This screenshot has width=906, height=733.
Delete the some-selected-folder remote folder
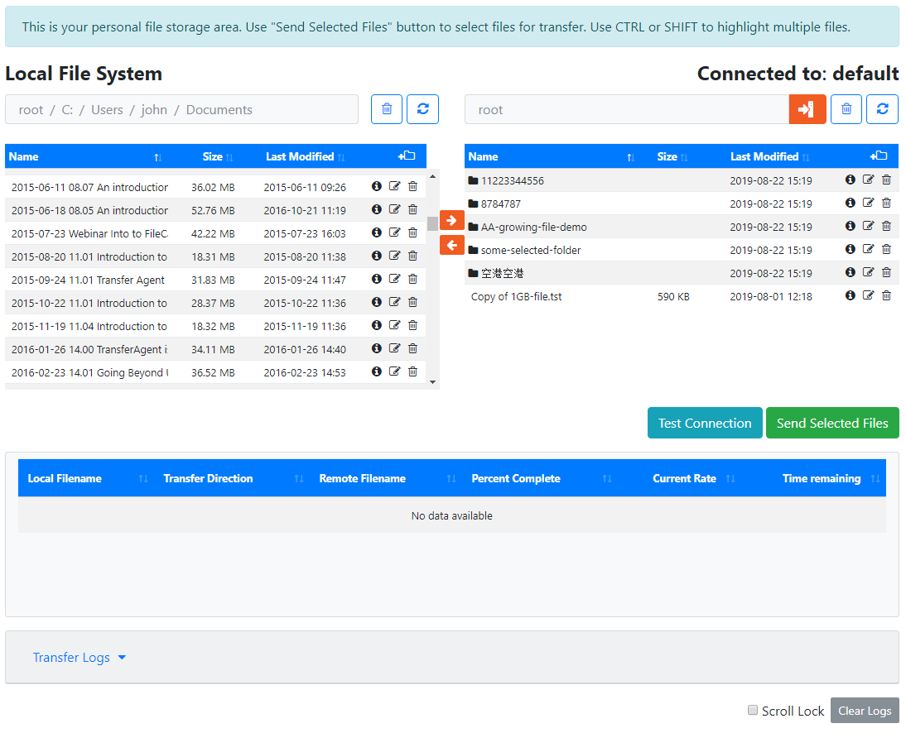point(886,249)
